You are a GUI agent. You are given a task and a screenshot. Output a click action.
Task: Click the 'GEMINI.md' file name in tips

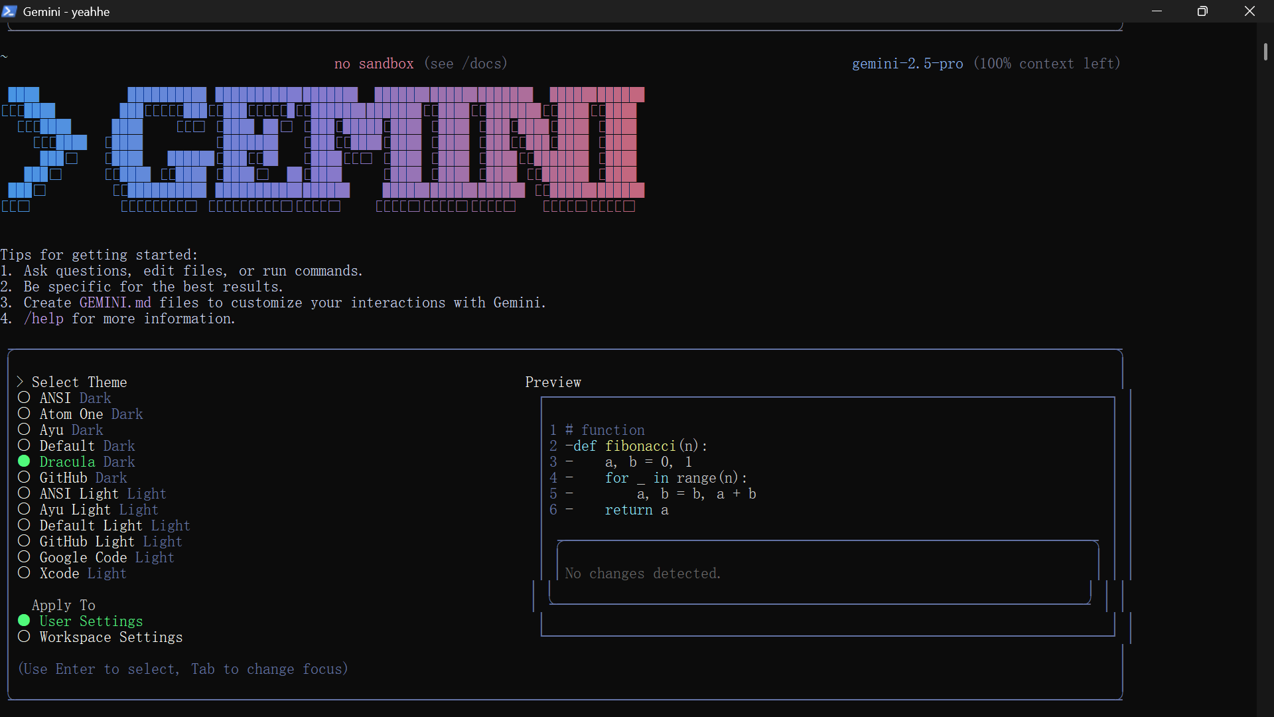115,303
